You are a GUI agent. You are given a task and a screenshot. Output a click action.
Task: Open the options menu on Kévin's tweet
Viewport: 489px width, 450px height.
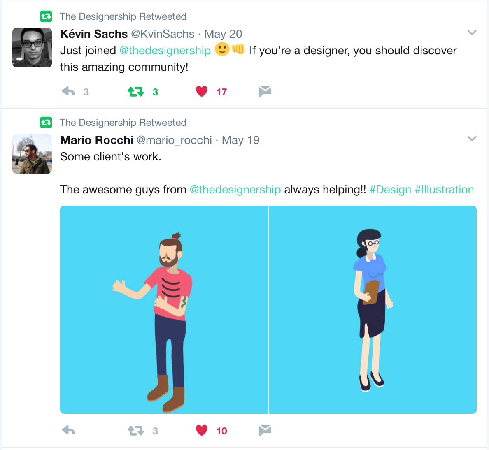tap(472, 32)
